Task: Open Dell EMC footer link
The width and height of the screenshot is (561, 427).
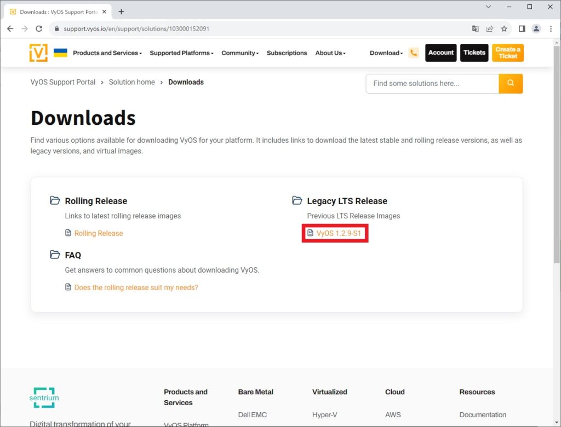Action: coord(252,415)
